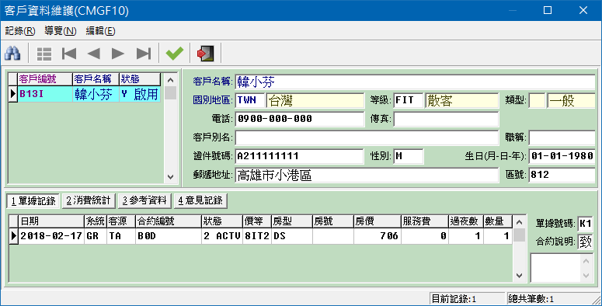Click the empty 傳真 field
This screenshot has height=306, width=602.
(x=446, y=119)
